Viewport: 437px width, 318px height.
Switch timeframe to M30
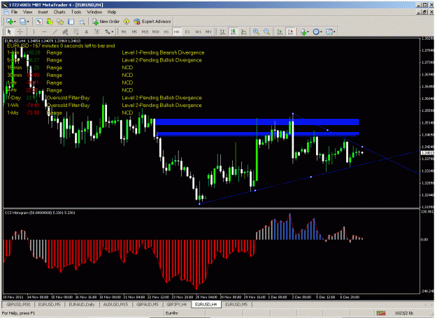155,31
